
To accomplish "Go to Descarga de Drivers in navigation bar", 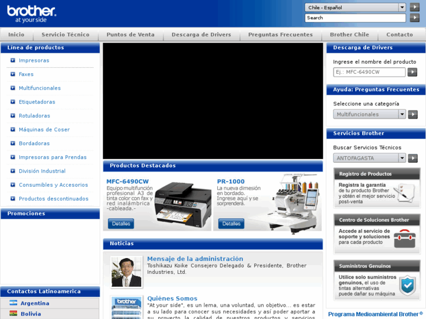I will (201, 35).
